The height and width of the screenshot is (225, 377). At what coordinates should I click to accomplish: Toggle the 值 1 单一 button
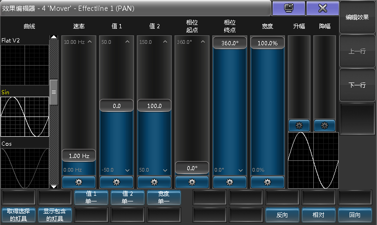tap(91, 197)
